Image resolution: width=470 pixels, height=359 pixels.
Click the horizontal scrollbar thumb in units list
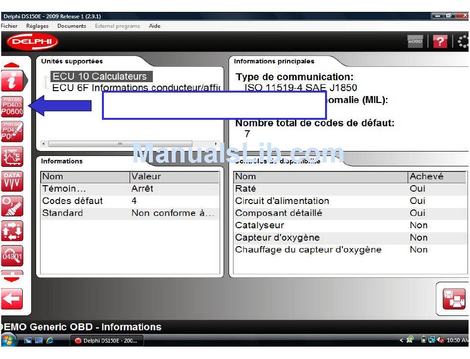tap(120, 144)
